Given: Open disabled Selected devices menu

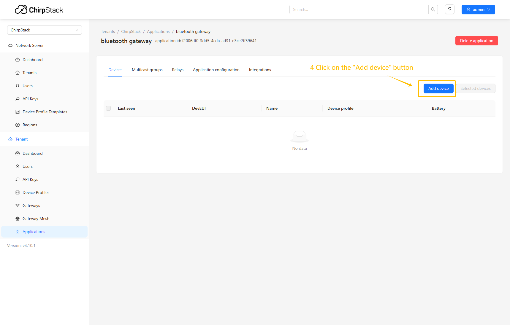Looking at the screenshot, I should (x=475, y=88).
